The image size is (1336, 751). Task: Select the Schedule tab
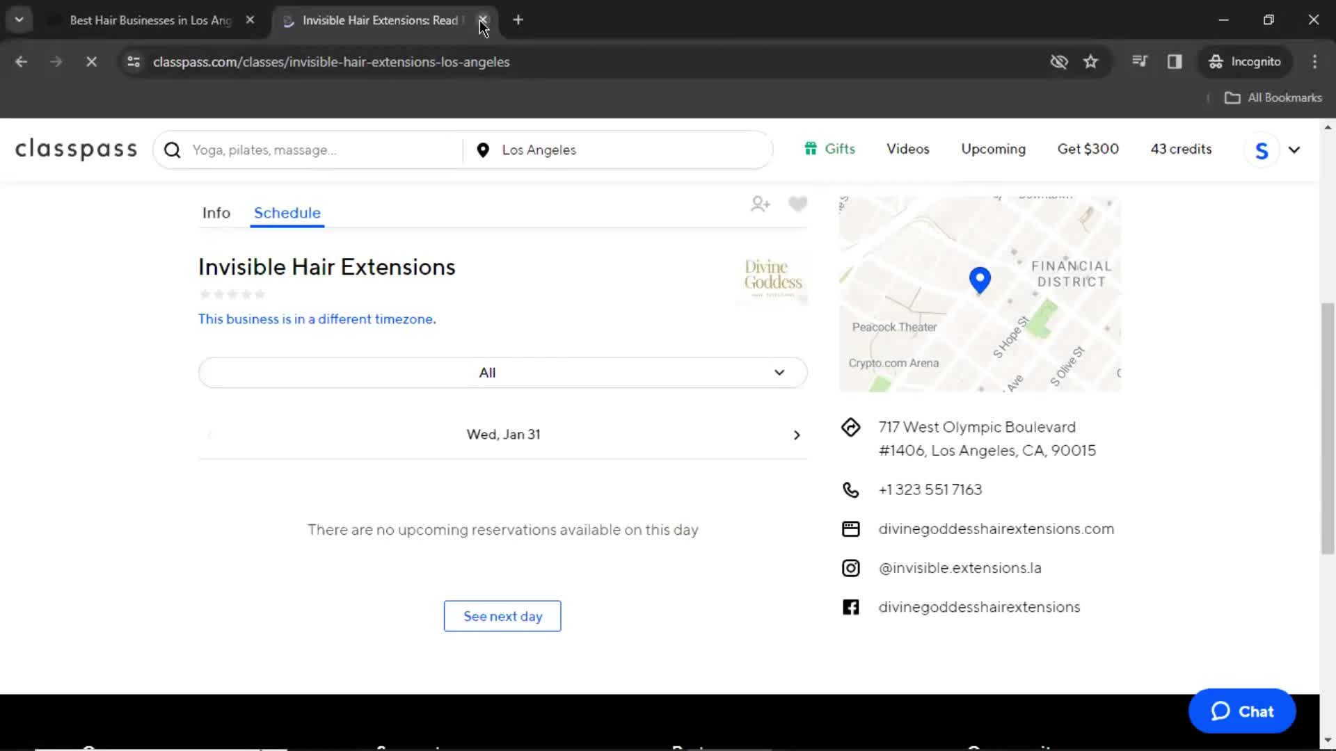click(287, 213)
